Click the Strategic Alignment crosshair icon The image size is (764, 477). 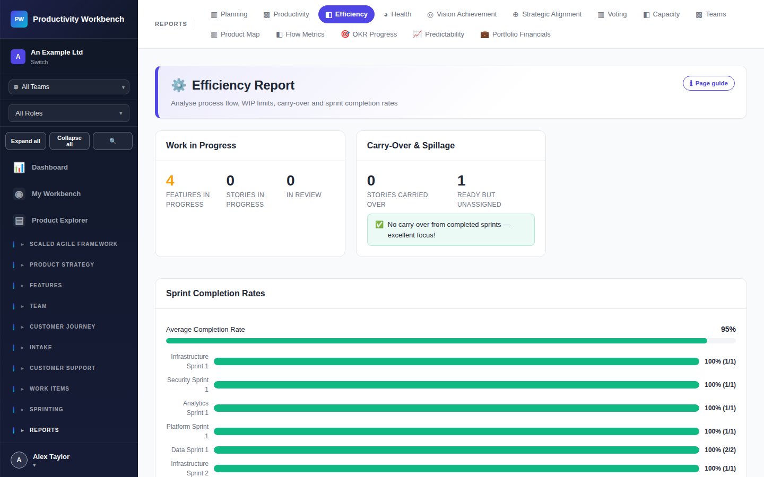516,15
